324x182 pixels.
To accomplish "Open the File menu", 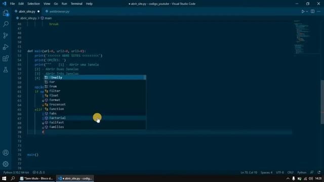I will coord(12,4).
